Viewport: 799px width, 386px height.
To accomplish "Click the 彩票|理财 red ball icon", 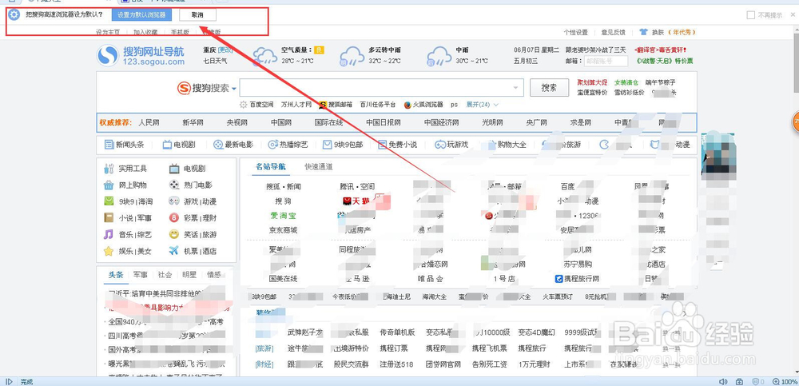I will (x=174, y=217).
